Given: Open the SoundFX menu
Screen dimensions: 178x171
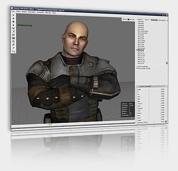Looking at the screenshot, I should tap(40, 12).
